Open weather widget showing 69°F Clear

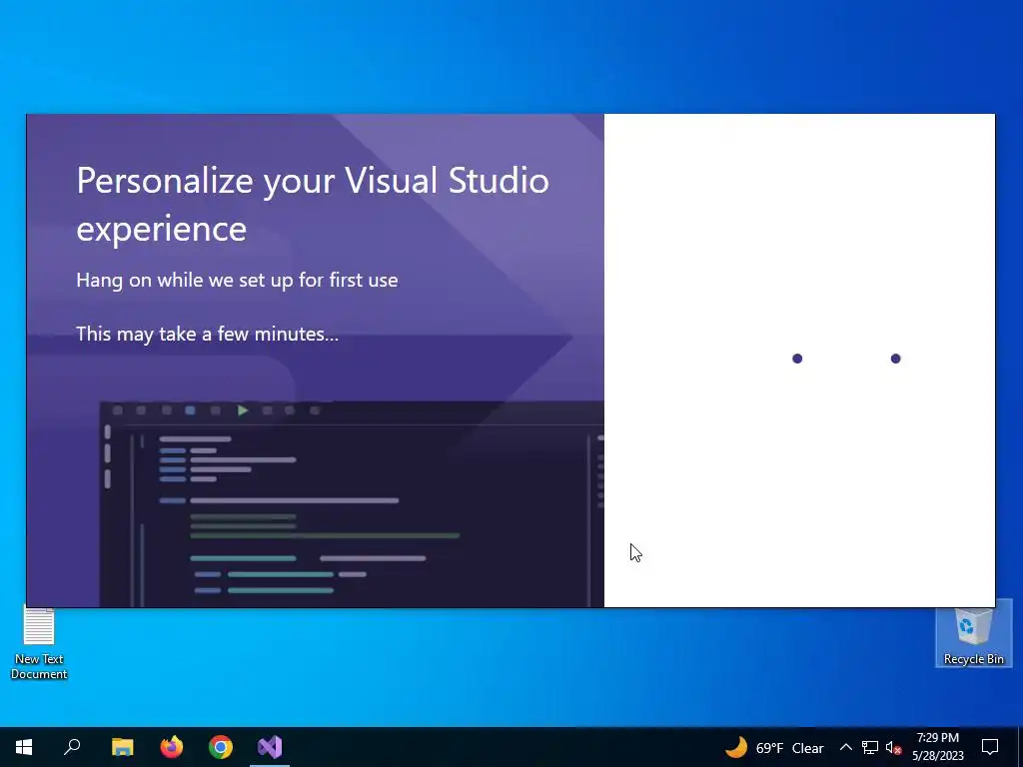pyautogui.click(x=774, y=747)
